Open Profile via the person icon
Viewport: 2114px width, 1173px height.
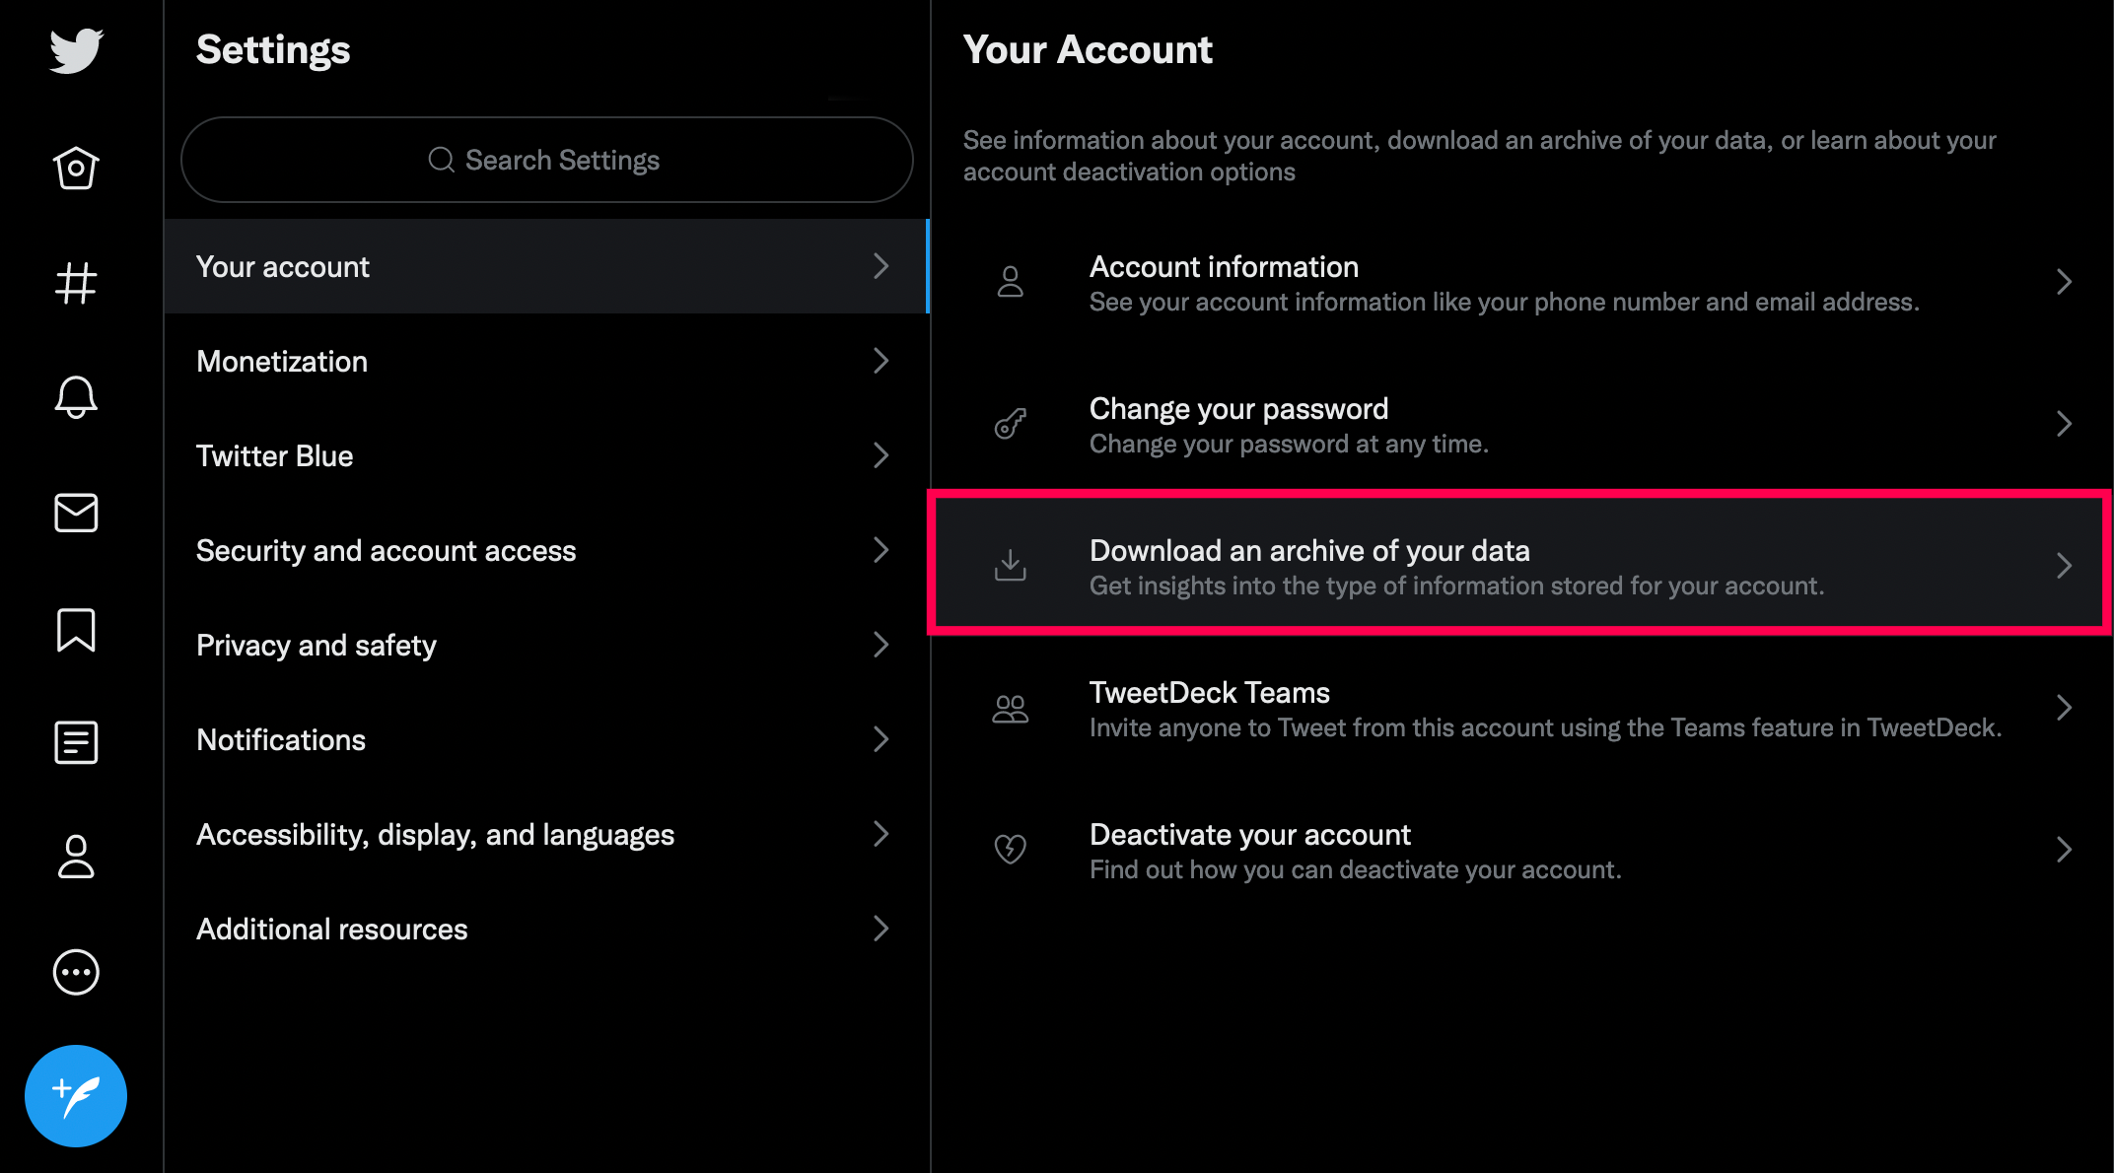click(x=76, y=857)
